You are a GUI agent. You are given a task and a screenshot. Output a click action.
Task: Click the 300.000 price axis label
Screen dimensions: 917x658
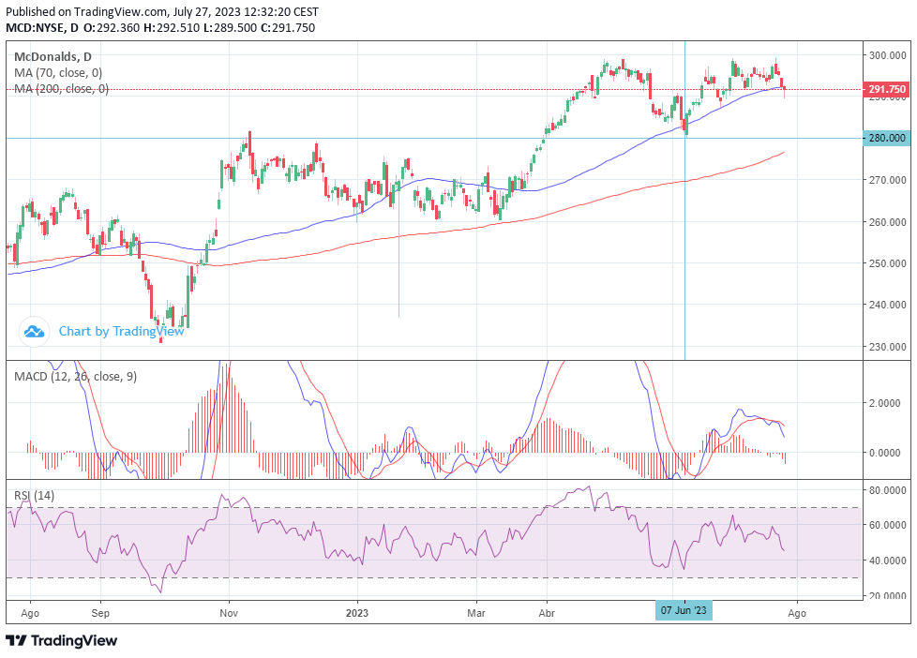coord(888,55)
